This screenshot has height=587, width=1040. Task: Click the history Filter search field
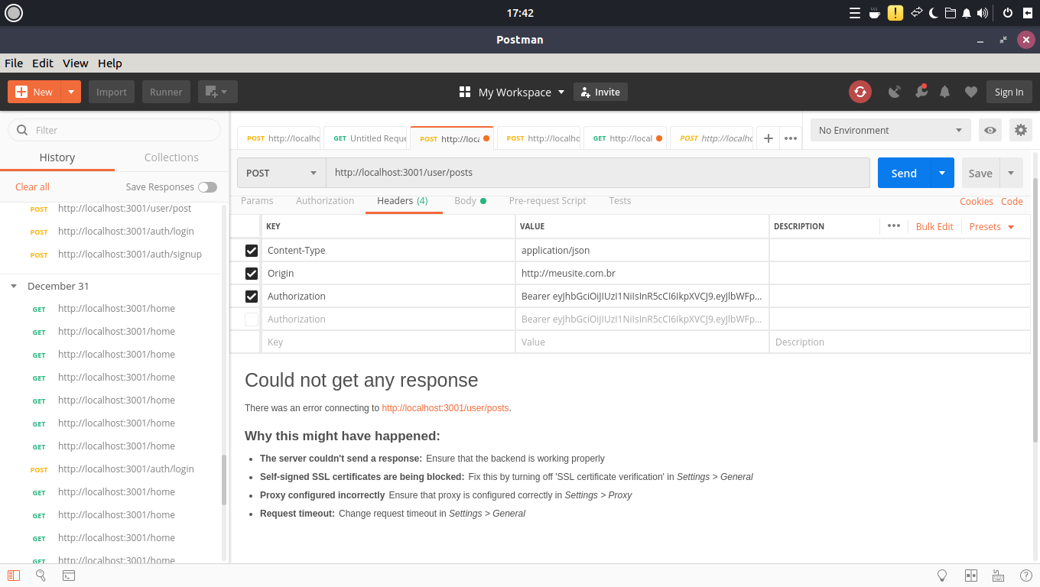[x=115, y=130]
